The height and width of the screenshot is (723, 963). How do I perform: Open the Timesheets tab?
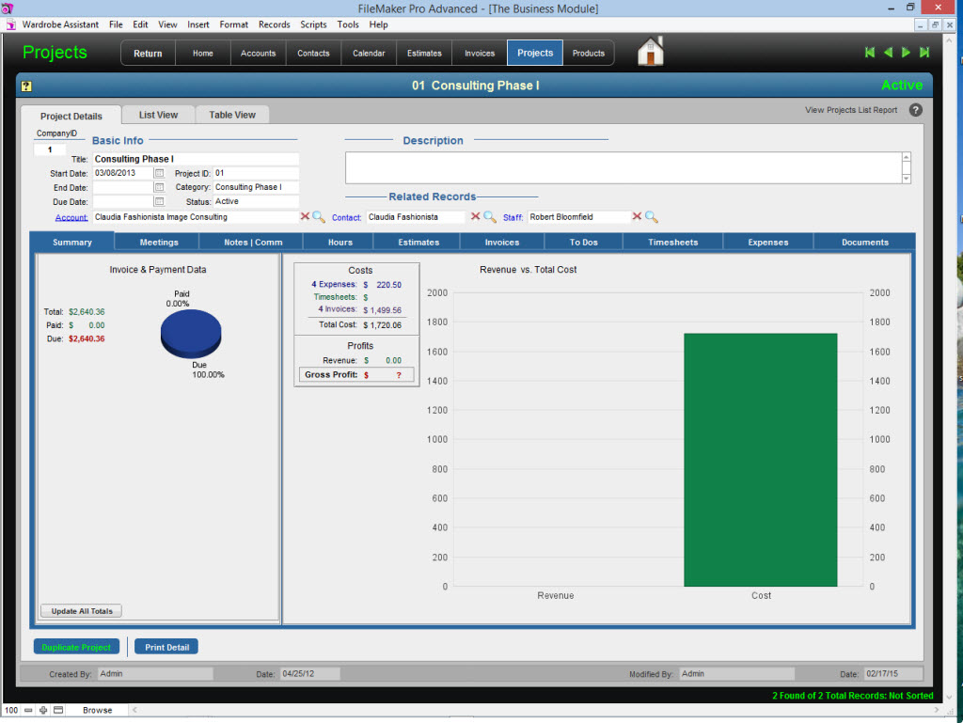[x=673, y=243]
